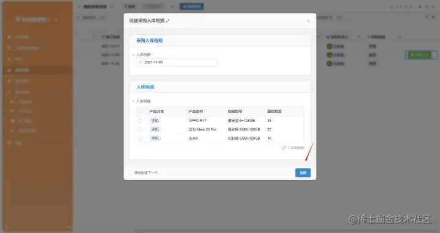Click the green button in background table
This screenshot has height=233, width=440.
tap(419, 55)
